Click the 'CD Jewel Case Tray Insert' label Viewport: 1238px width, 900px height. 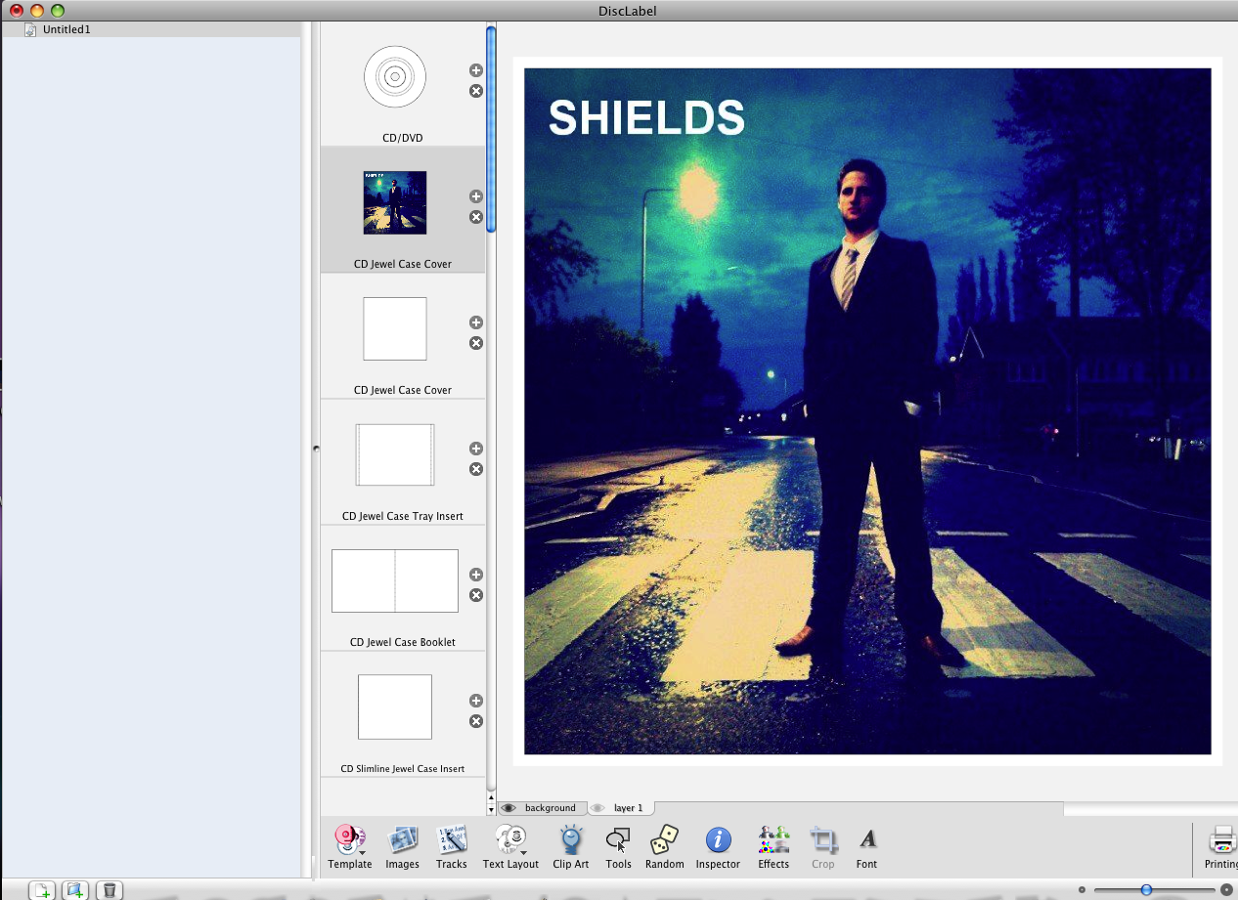(x=403, y=516)
